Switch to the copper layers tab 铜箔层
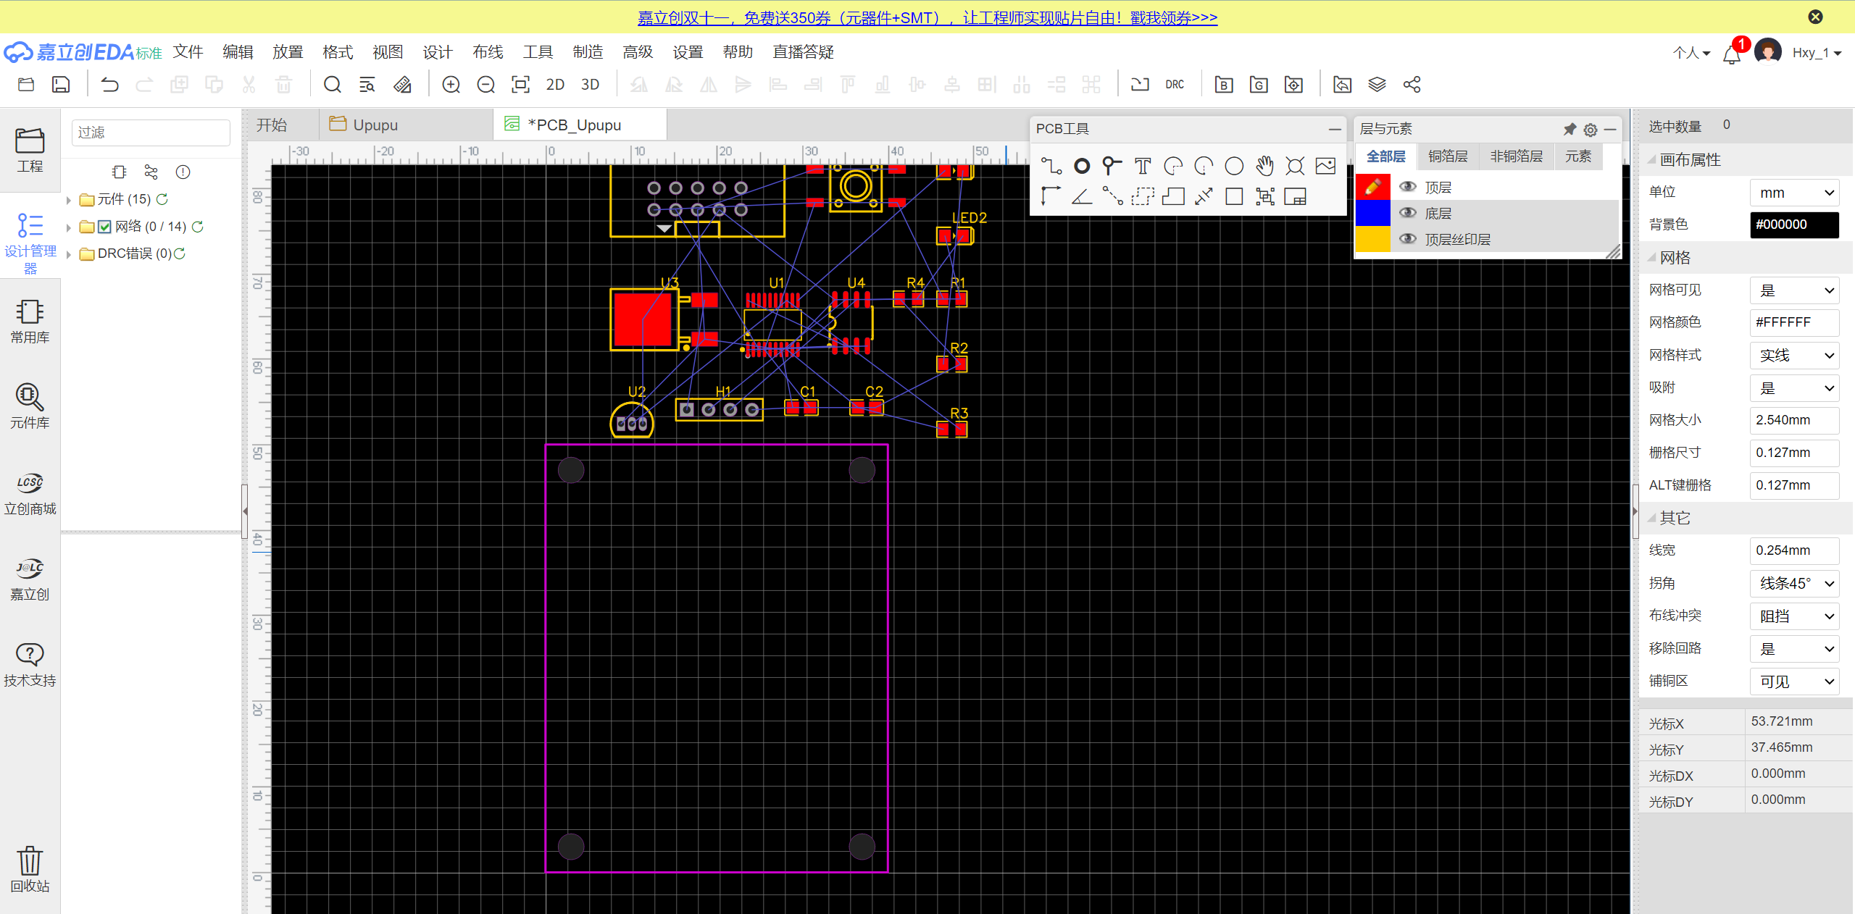The height and width of the screenshot is (914, 1855). 1447,156
